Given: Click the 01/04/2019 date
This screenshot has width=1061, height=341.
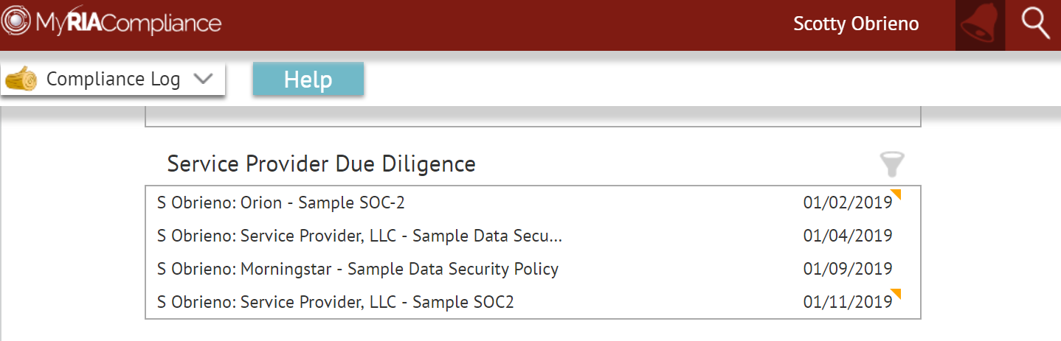Looking at the screenshot, I should [x=847, y=236].
